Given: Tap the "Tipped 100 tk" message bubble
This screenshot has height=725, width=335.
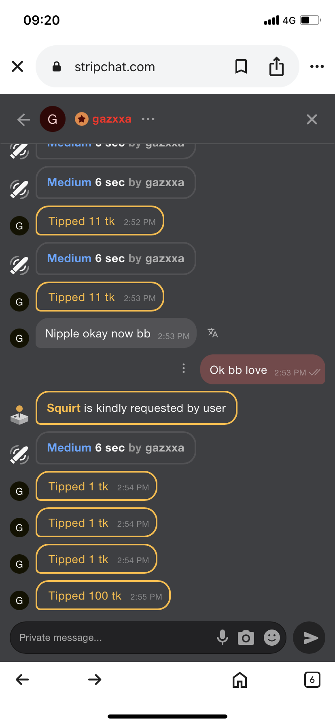Looking at the screenshot, I should (103, 596).
